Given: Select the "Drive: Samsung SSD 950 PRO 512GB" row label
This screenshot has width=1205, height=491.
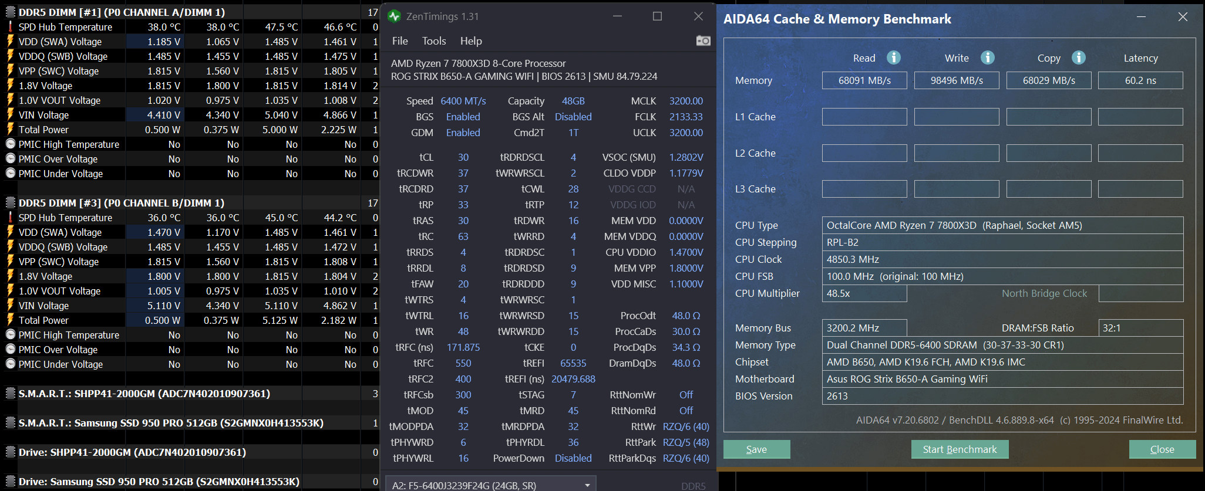Looking at the screenshot, I should point(159,482).
